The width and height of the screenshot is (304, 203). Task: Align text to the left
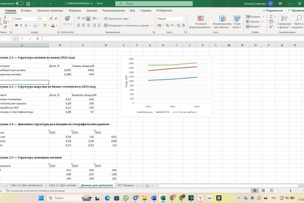tap(79, 25)
